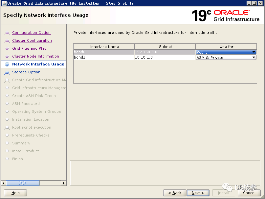Image resolution: width=265 pixels, height=199 pixels.
Task: Proceed with the Next button
Action: (198, 193)
